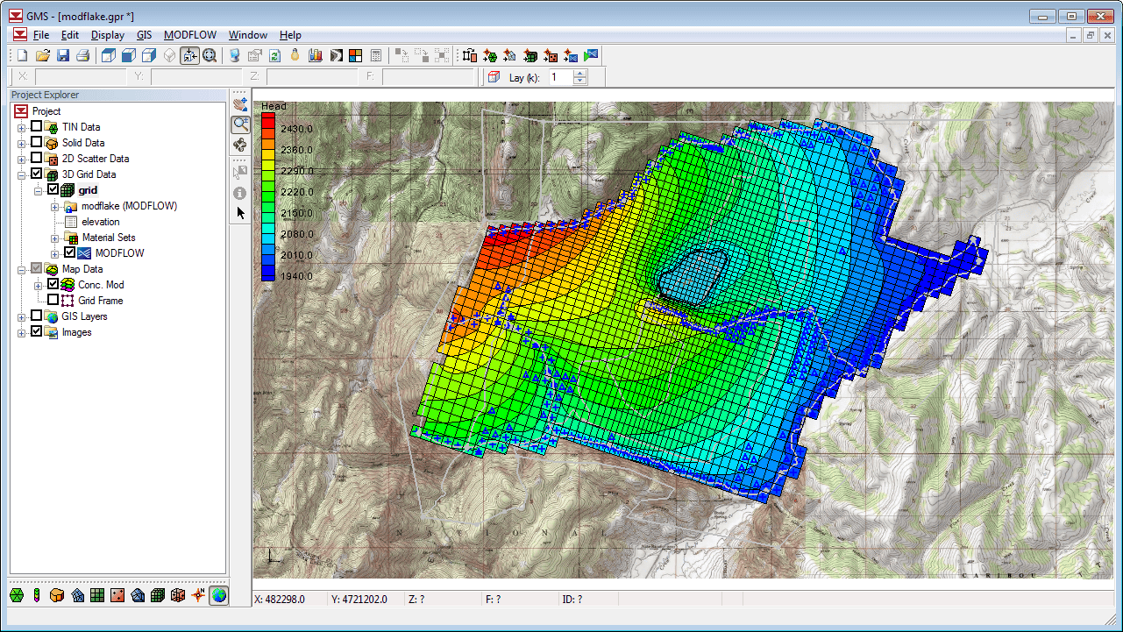Select the Borehole module icon
The image size is (1123, 632).
click(x=37, y=596)
